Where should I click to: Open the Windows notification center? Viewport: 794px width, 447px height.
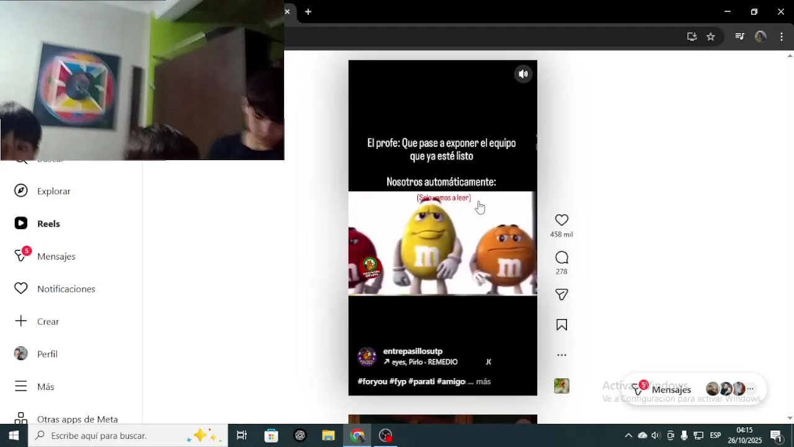coord(776,435)
